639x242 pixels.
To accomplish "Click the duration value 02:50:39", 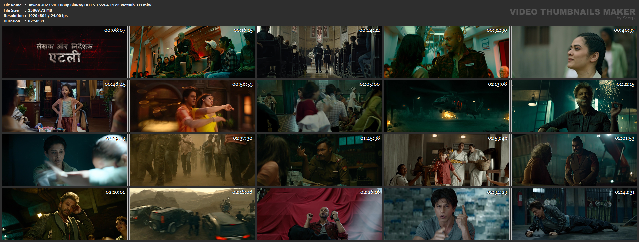I will point(36,21).
